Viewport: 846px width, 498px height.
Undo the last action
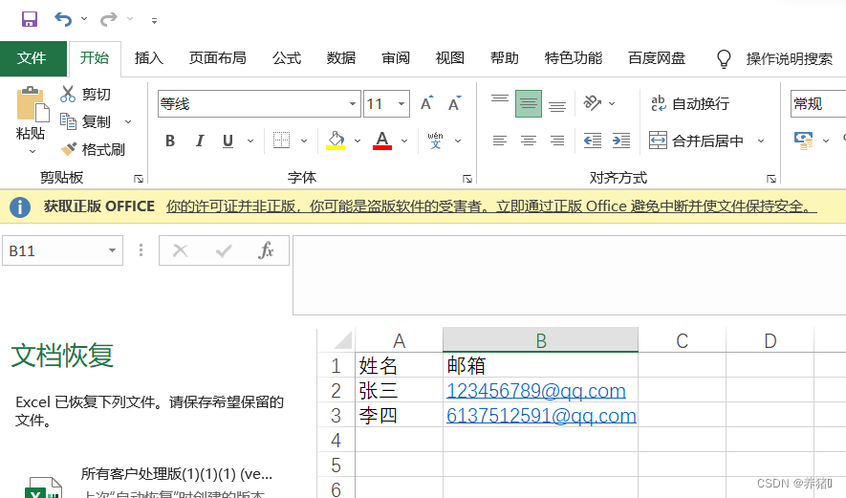coord(63,19)
